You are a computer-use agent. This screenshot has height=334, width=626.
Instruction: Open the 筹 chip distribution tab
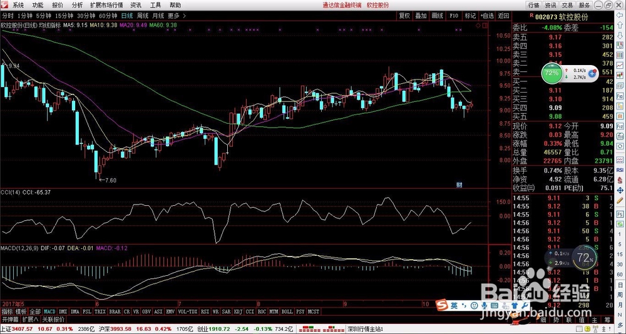(607, 320)
